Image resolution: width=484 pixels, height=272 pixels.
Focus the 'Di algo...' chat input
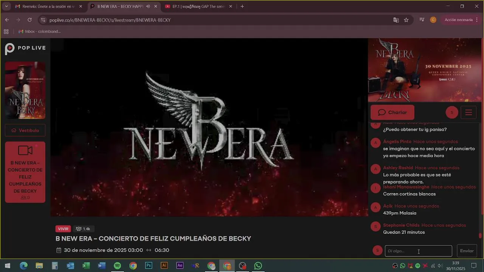point(418,251)
